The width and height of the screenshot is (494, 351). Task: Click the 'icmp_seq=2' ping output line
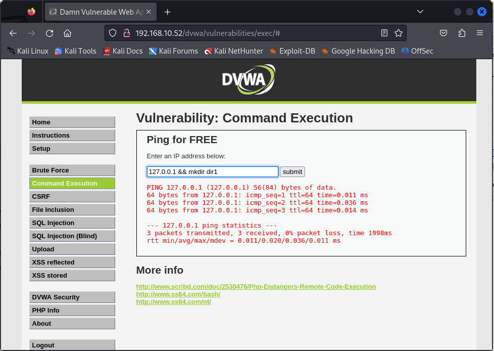[x=258, y=203]
